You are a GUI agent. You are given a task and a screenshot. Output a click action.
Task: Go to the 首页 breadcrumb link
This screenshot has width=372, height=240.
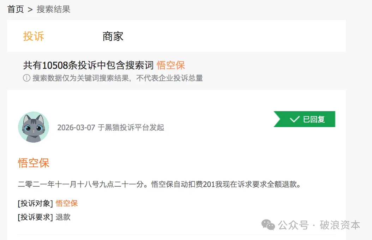[x=16, y=9]
